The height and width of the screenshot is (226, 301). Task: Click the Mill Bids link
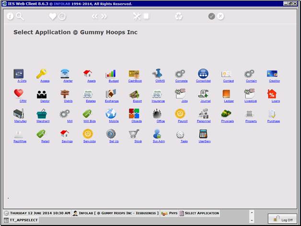[x=90, y=121]
